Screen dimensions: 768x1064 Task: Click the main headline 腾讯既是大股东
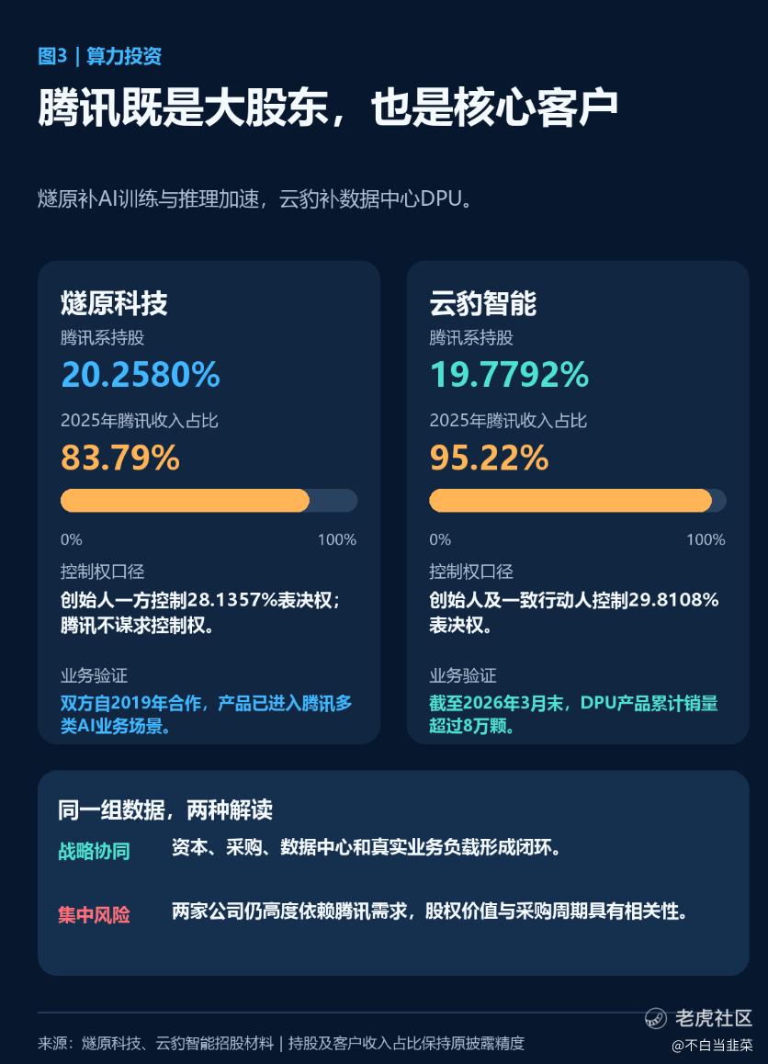183,108
